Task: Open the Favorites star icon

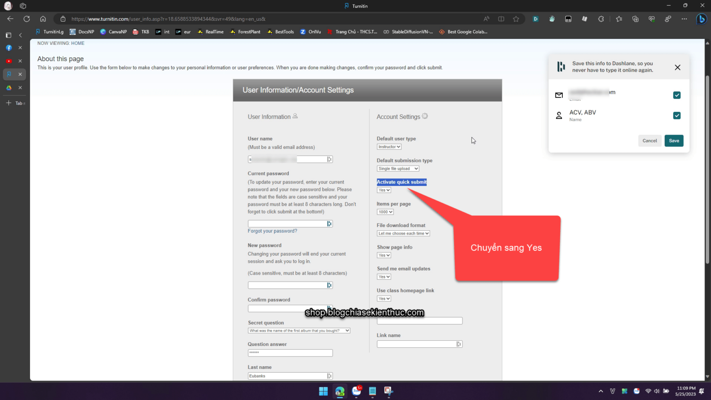Action: pos(619,18)
